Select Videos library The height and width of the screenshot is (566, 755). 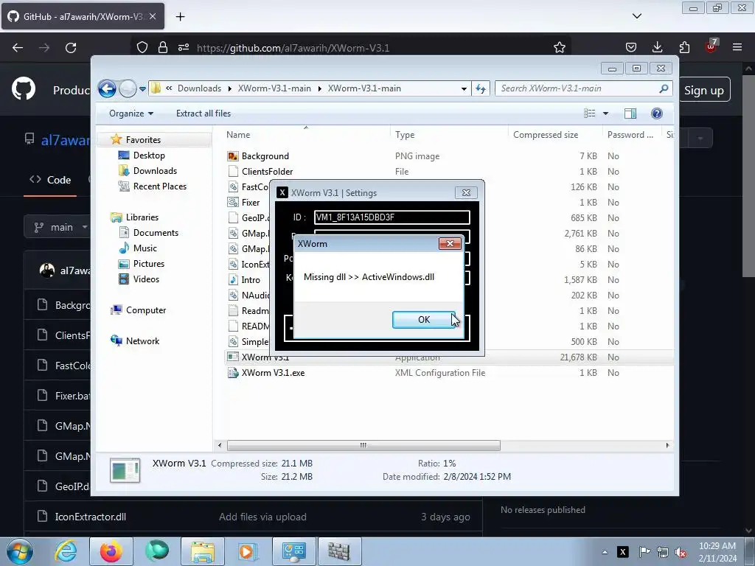[146, 279]
